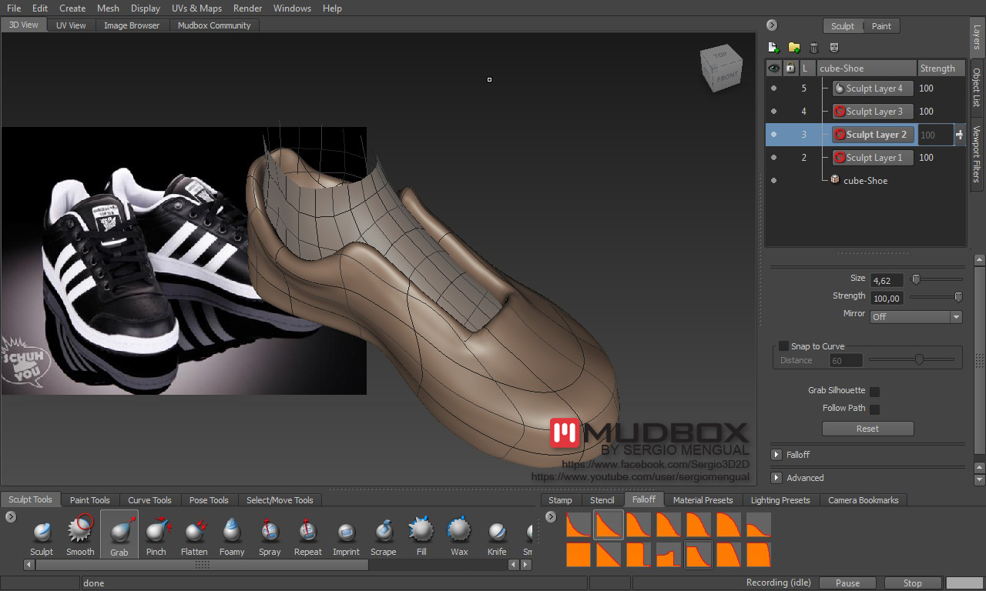Viewport: 986px width, 591px height.
Task: Open the Render menu
Action: pos(247,8)
